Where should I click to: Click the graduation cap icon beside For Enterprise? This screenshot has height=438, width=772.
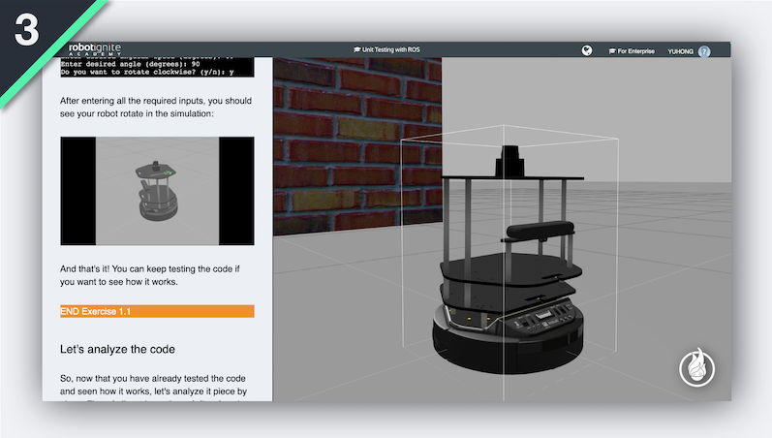pos(612,51)
